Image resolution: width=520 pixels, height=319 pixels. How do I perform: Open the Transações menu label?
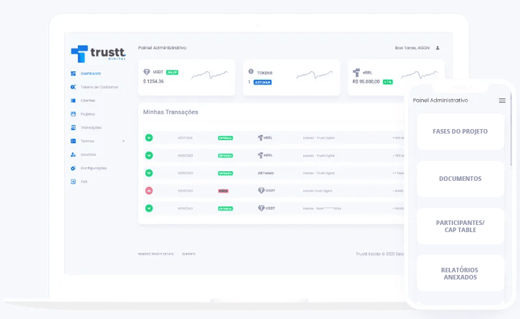click(91, 128)
